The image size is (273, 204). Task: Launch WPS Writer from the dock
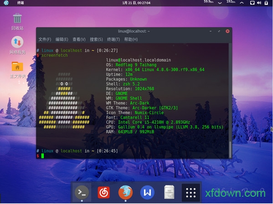click(147, 192)
